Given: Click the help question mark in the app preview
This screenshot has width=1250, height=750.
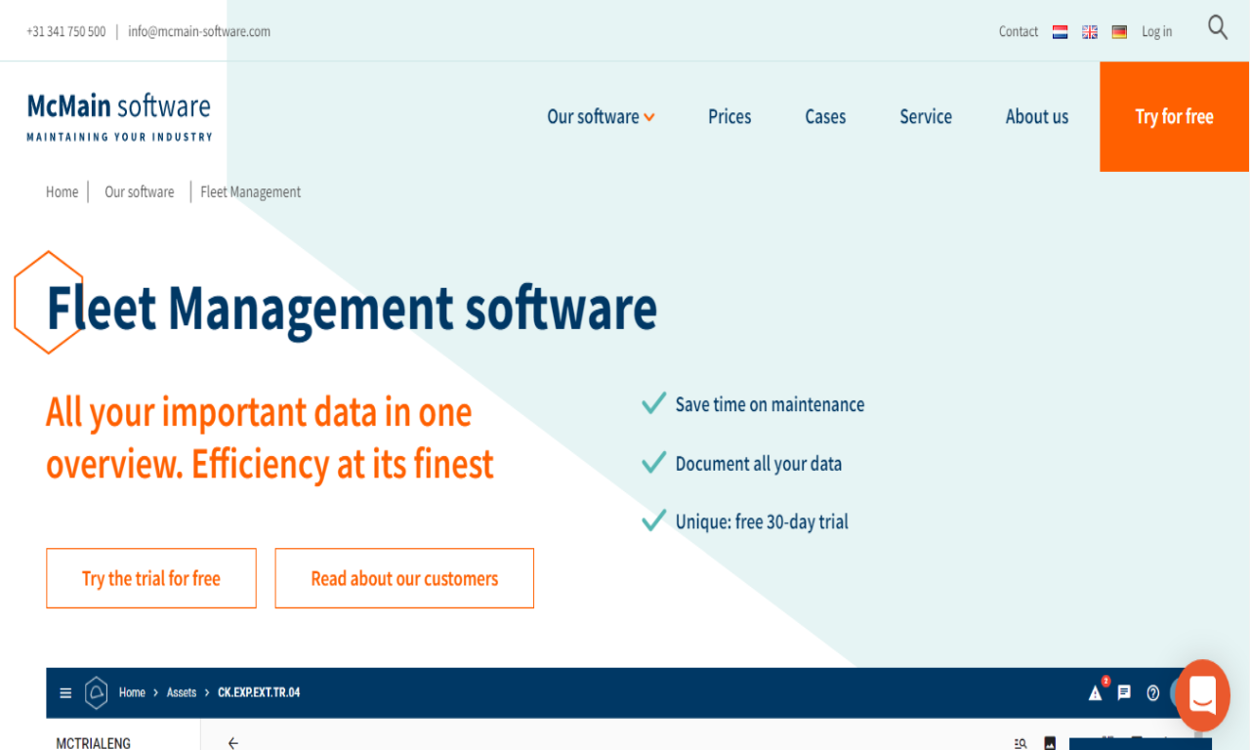Looking at the screenshot, I should pyautogui.click(x=1153, y=693).
